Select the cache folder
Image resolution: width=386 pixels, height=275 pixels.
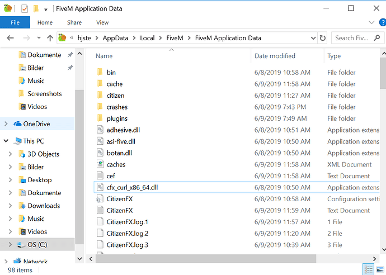(x=115, y=84)
